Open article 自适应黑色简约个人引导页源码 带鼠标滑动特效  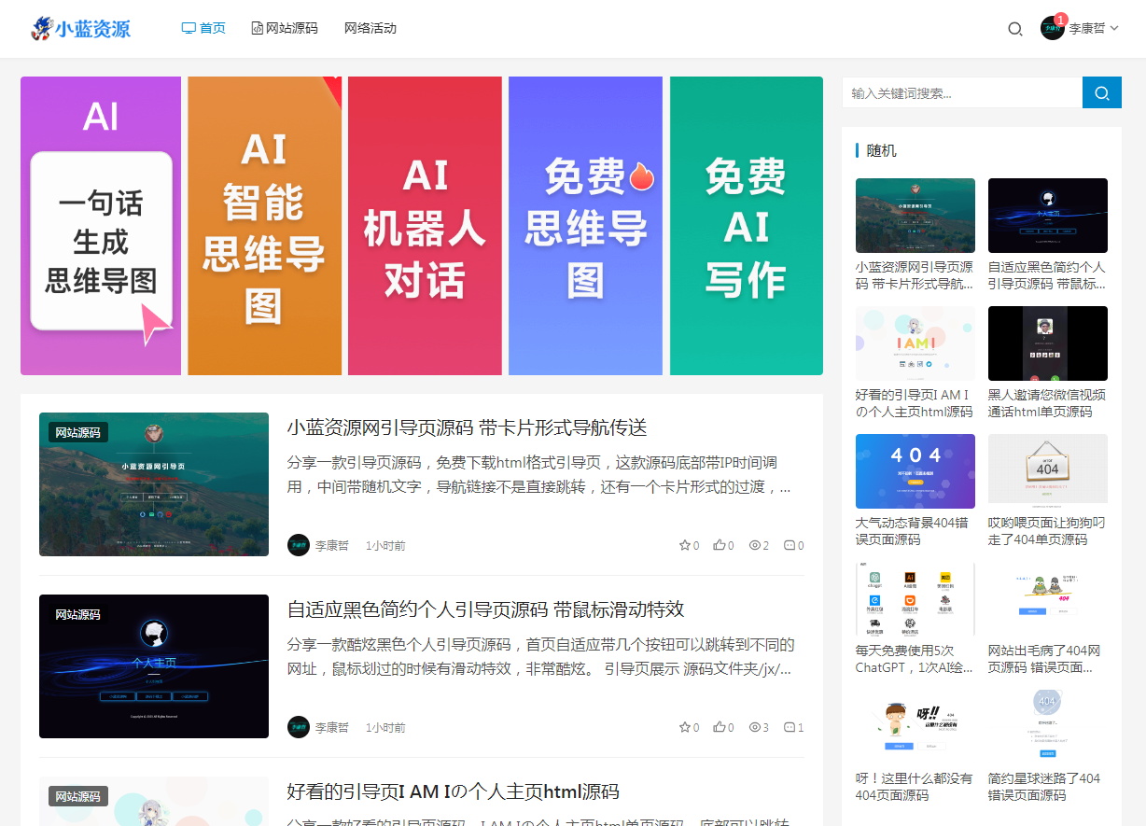coord(485,609)
